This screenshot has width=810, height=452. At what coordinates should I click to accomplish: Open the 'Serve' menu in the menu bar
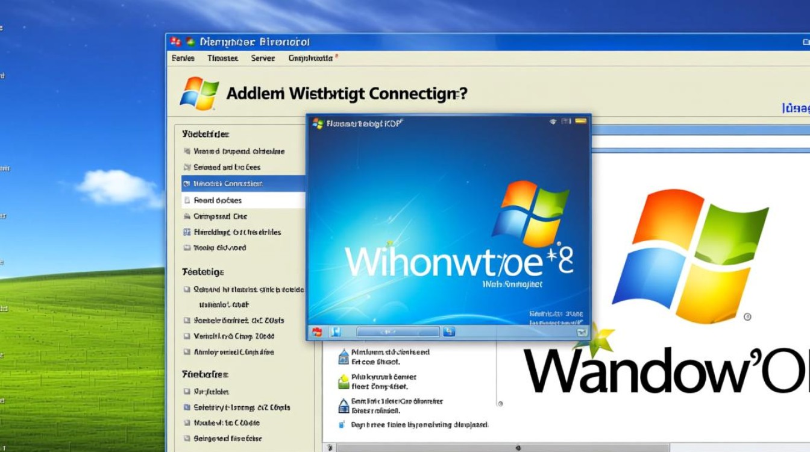263,58
